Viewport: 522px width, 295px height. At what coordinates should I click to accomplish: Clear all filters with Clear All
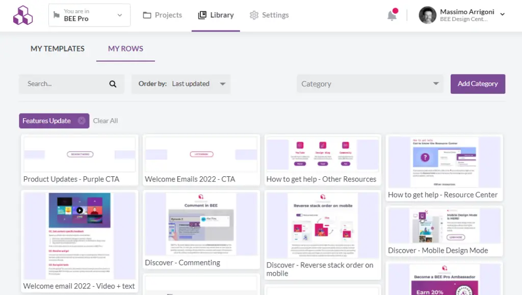pos(106,121)
